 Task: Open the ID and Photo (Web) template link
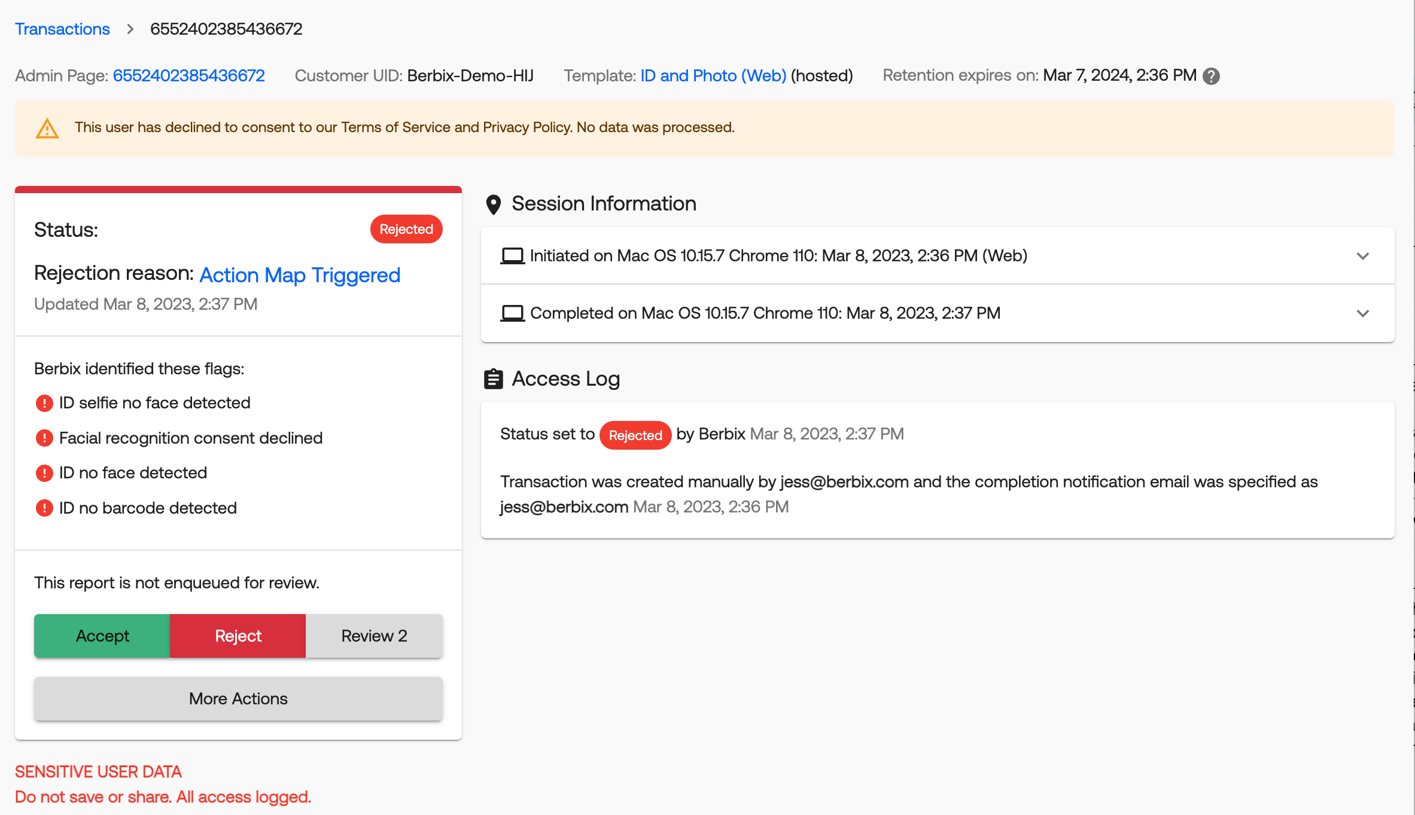(713, 75)
